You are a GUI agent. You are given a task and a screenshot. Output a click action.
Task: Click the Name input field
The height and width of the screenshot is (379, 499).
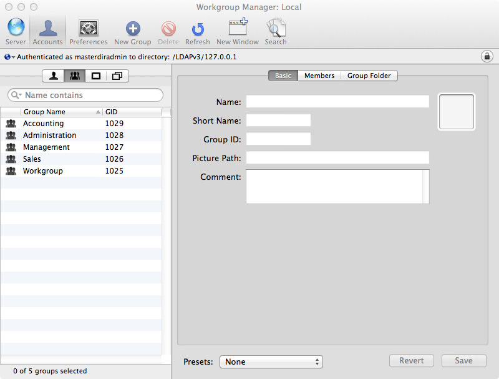pyautogui.click(x=337, y=101)
